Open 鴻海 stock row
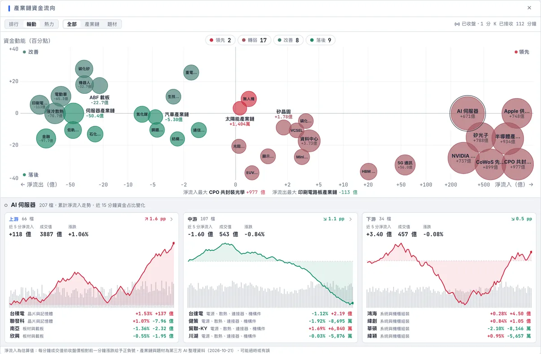This screenshot has width=541, height=354. [449, 313]
